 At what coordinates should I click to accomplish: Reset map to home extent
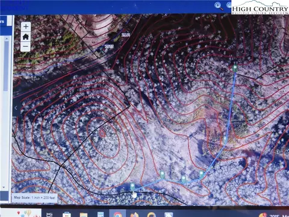26,37
